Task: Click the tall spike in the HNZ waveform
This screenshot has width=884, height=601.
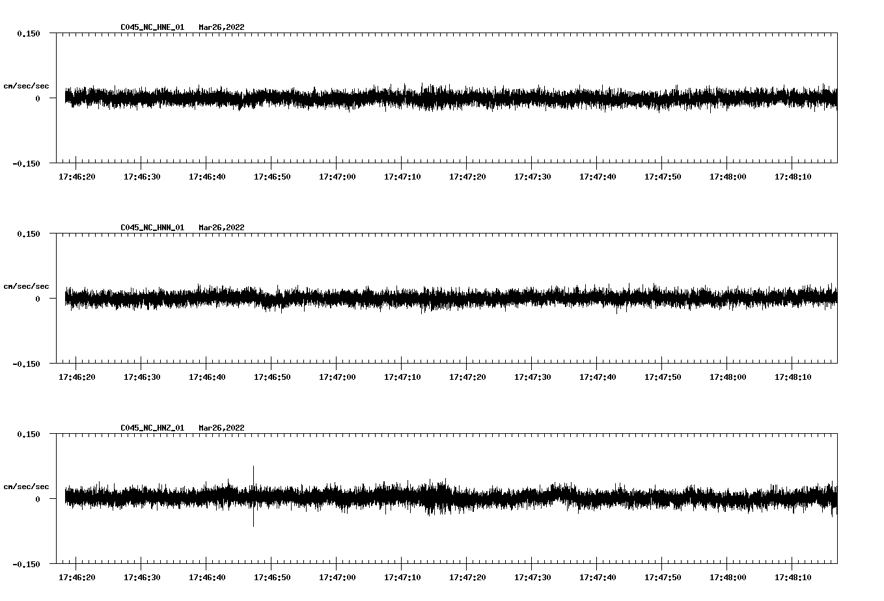Action: pos(253,496)
